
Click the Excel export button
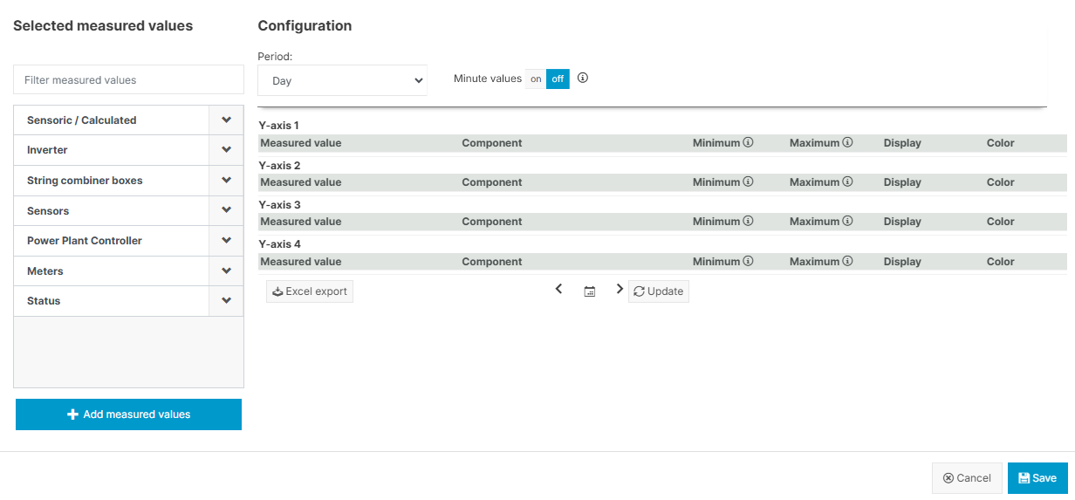[310, 291]
